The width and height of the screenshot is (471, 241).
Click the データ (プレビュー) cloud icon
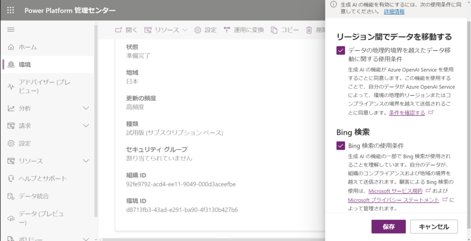click(11, 218)
